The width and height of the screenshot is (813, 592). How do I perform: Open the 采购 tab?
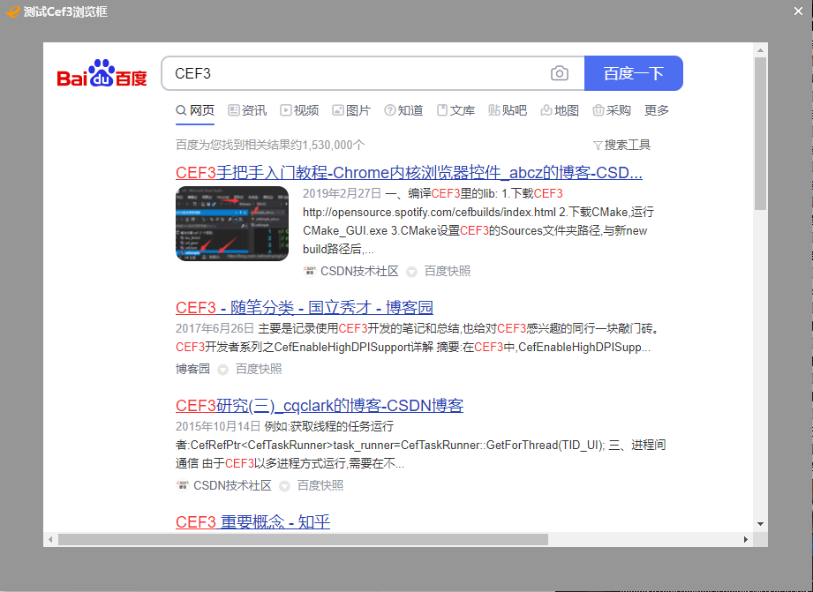[x=612, y=110]
